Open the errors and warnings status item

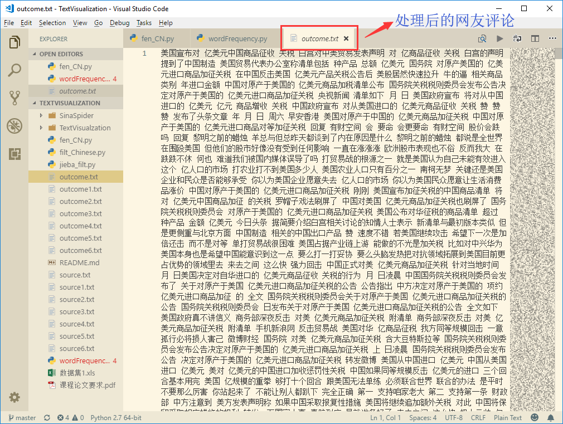71,418
